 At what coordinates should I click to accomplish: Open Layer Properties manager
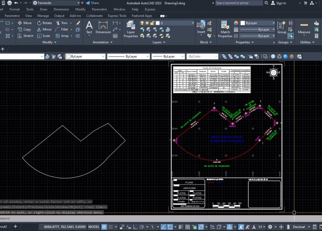tap(131, 29)
